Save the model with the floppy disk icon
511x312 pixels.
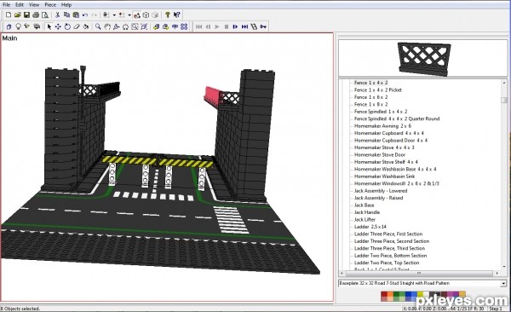tap(26, 14)
